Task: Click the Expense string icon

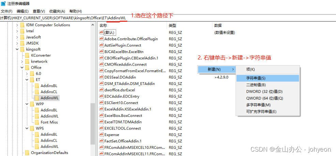Action: tap(101, 135)
